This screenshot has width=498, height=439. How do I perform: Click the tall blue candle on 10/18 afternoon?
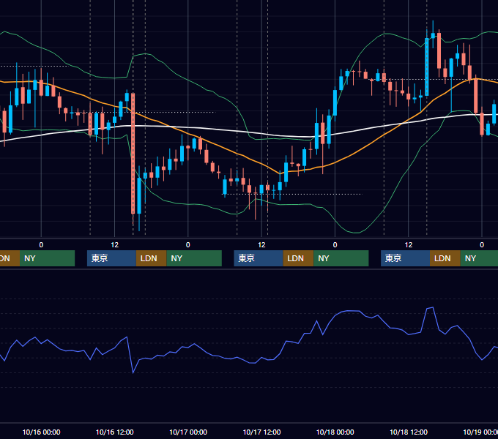[426, 67]
